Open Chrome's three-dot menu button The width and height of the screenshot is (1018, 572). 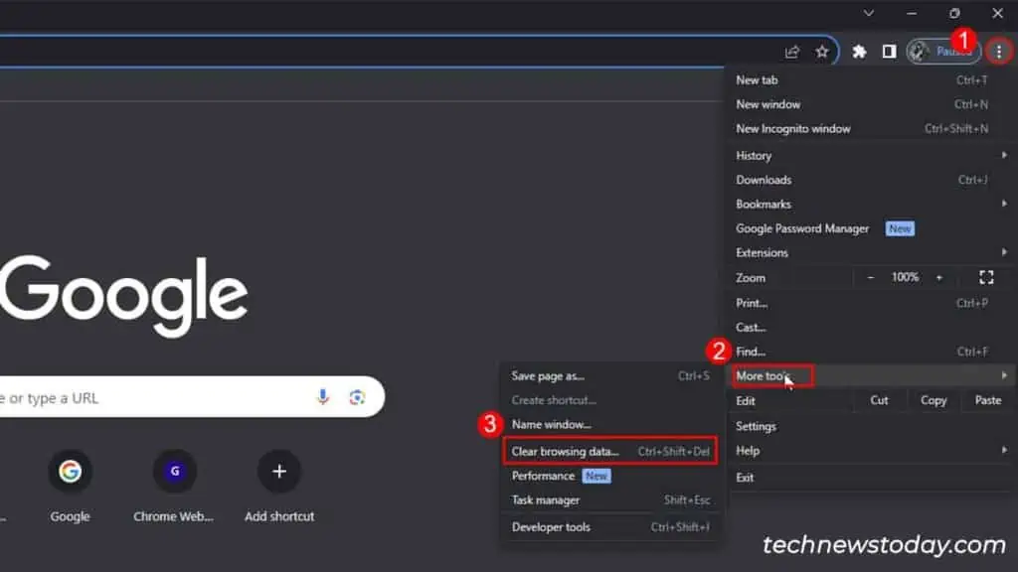[x=998, y=52]
